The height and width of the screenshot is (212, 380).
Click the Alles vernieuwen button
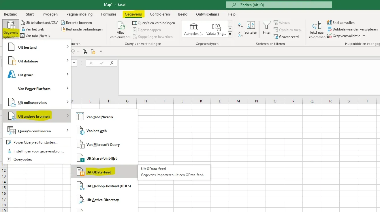click(120, 30)
